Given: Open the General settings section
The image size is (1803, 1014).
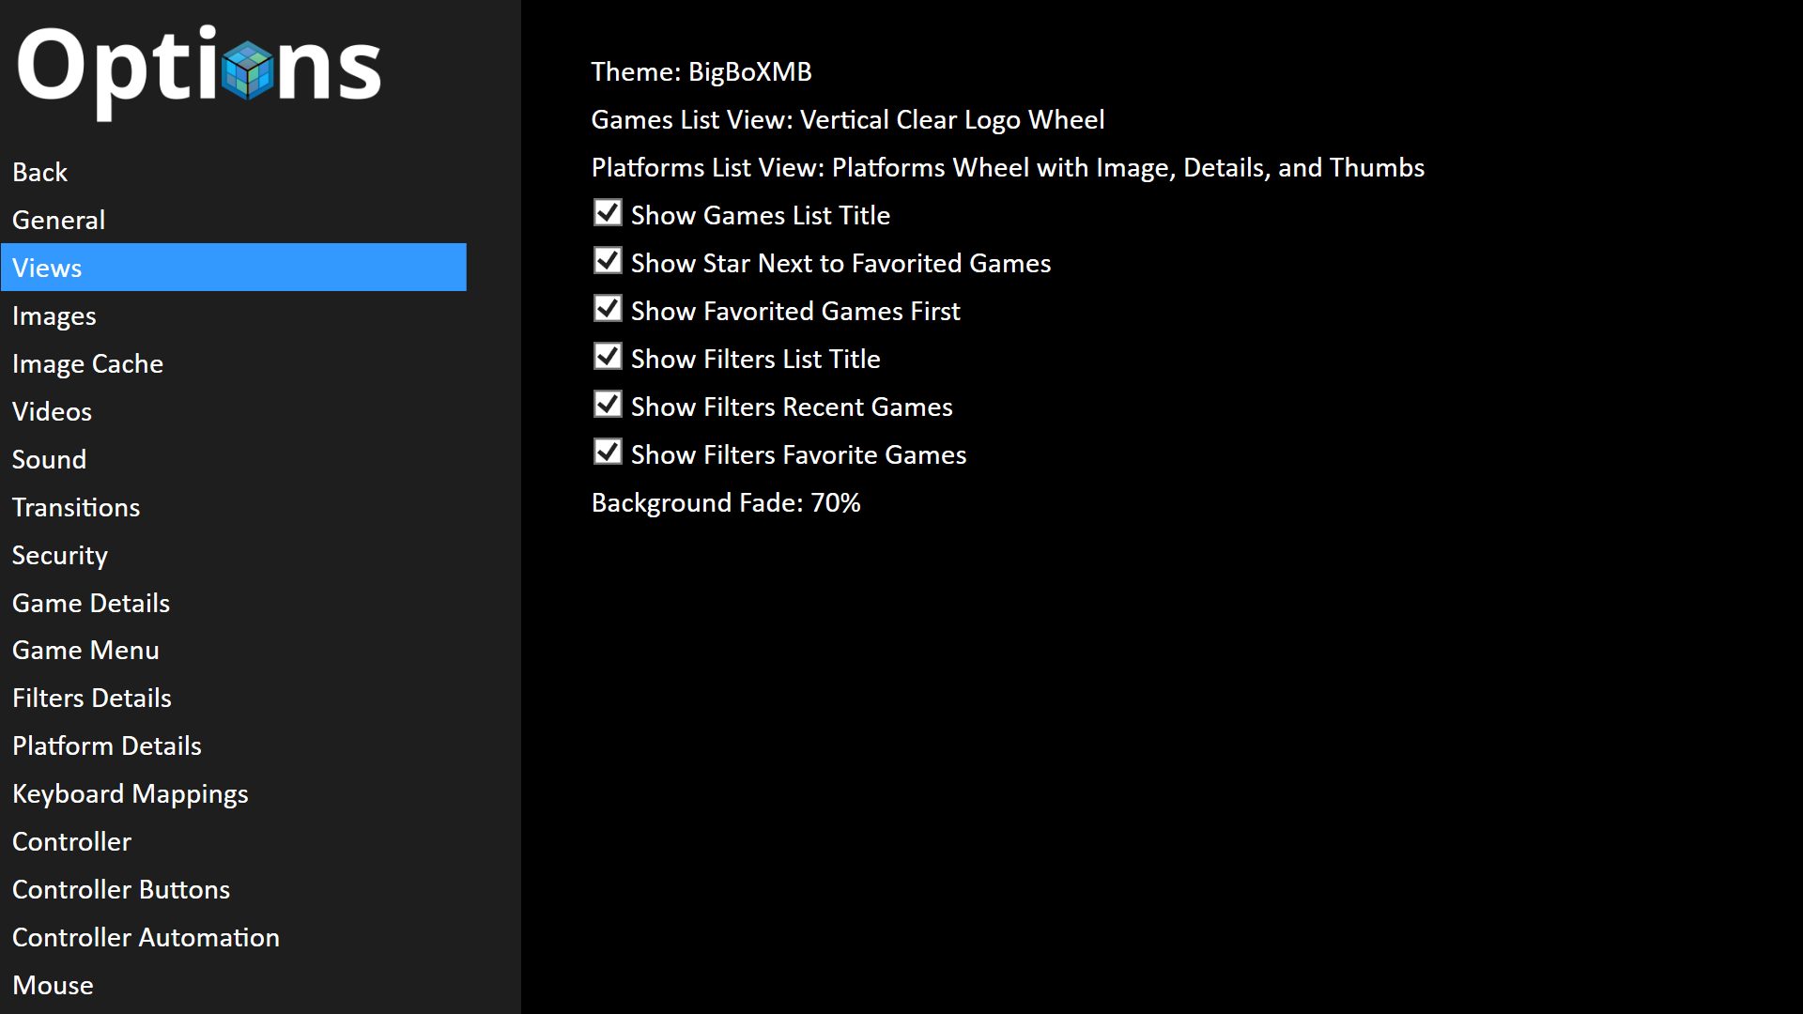Looking at the screenshot, I should 57,219.
